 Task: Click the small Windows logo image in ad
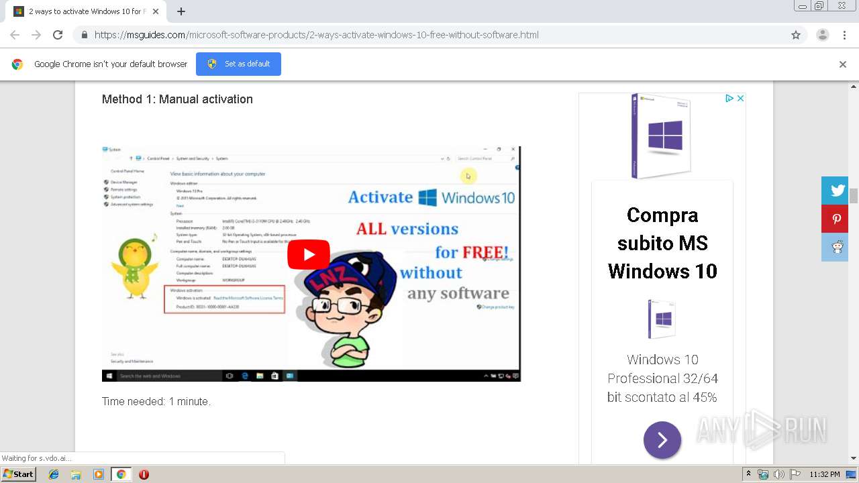(x=662, y=319)
